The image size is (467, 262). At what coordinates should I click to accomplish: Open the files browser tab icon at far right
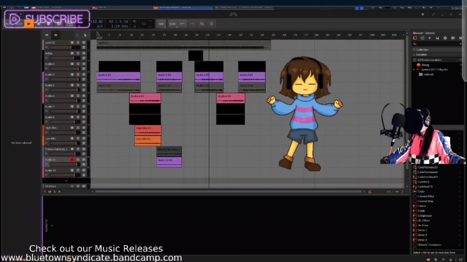pos(460,38)
